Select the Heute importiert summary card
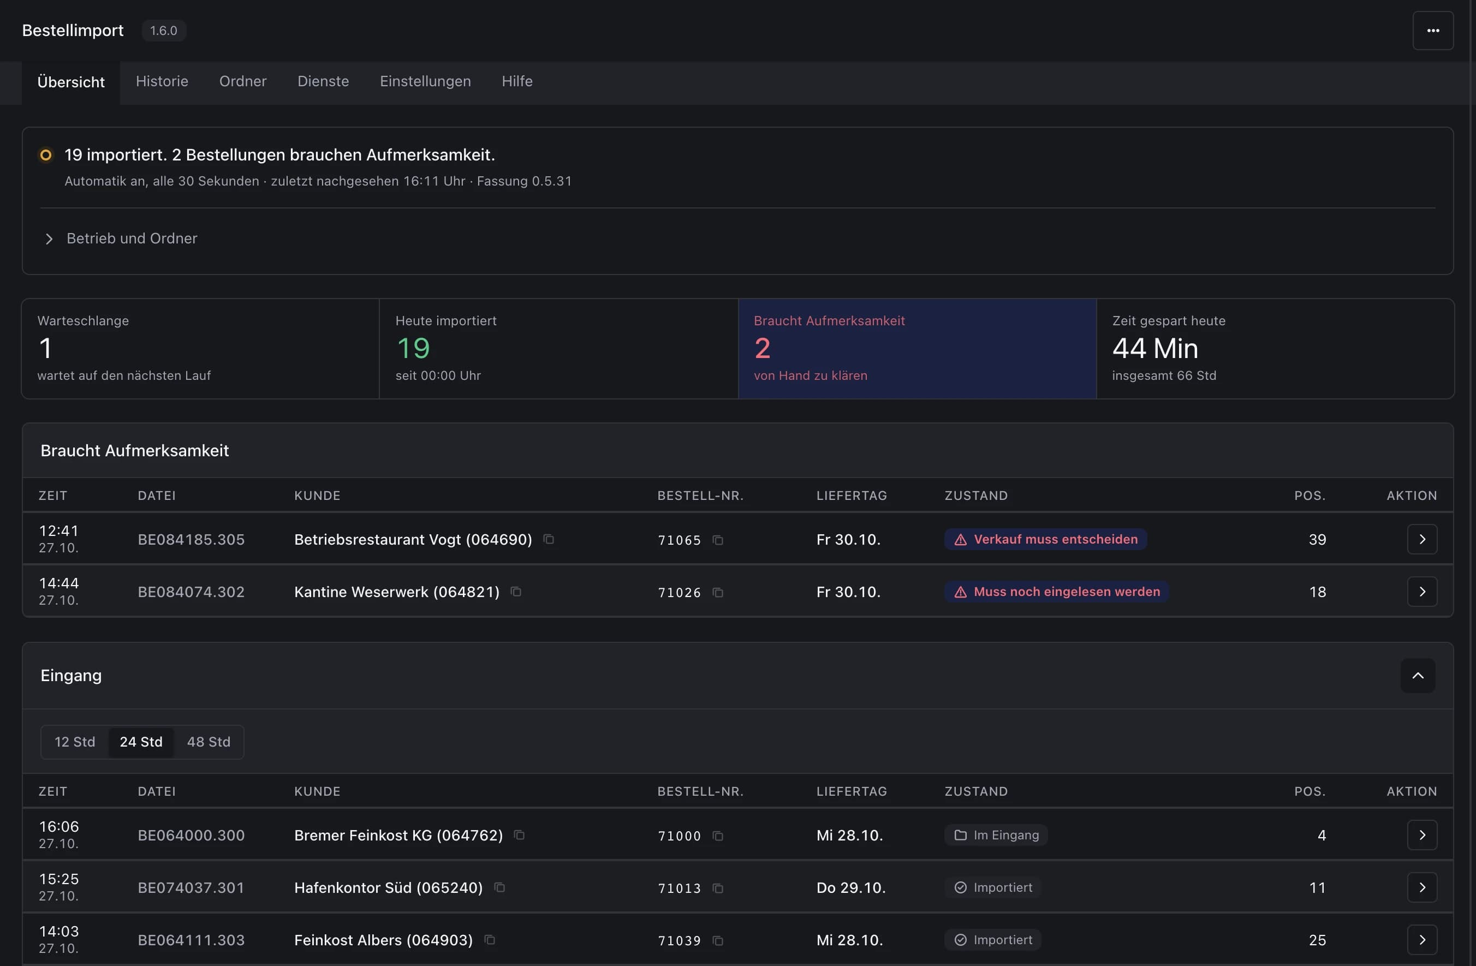 558,348
